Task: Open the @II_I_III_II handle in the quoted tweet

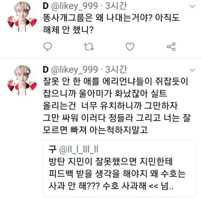Action: (x=79, y=150)
